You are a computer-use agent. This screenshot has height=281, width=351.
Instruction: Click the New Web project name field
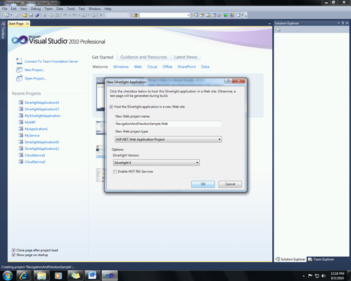point(168,124)
